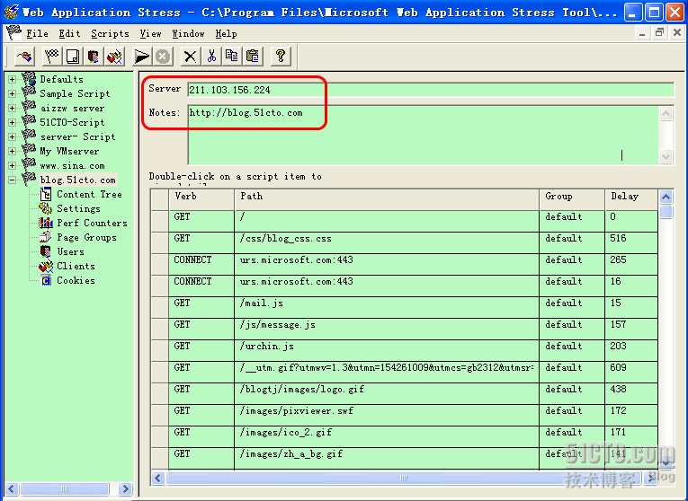The width and height of the screenshot is (688, 501).
Task: Click the checkered flag toolbar icon
Action: pyautogui.click(x=52, y=57)
